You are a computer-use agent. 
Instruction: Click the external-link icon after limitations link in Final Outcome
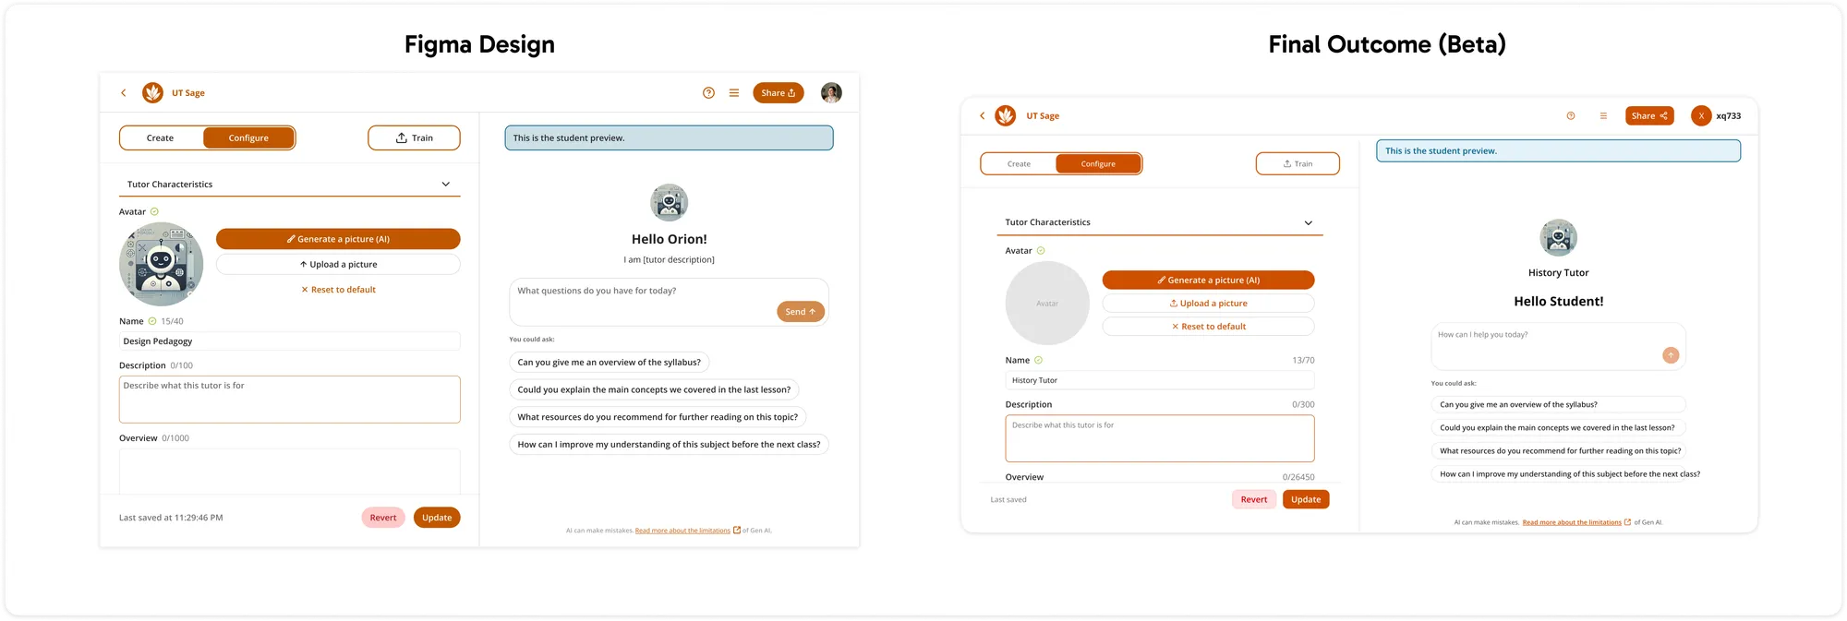(x=1627, y=522)
